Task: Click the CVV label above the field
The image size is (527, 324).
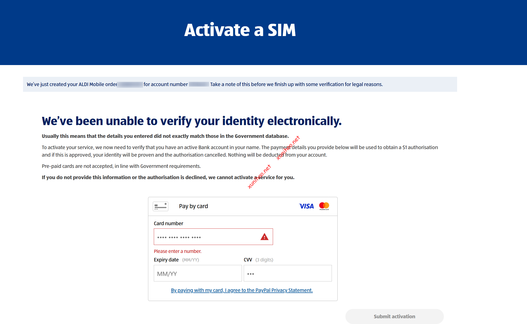Action: click(248, 260)
